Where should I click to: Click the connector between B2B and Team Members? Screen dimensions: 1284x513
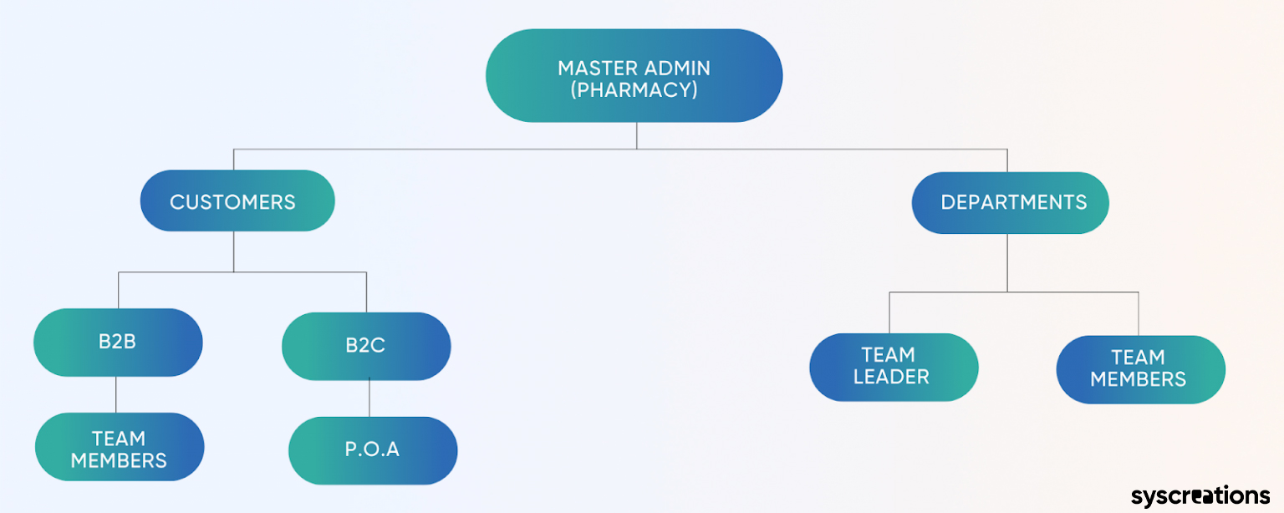tap(116, 394)
